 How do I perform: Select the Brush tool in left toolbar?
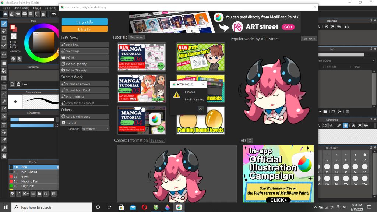(4, 24)
